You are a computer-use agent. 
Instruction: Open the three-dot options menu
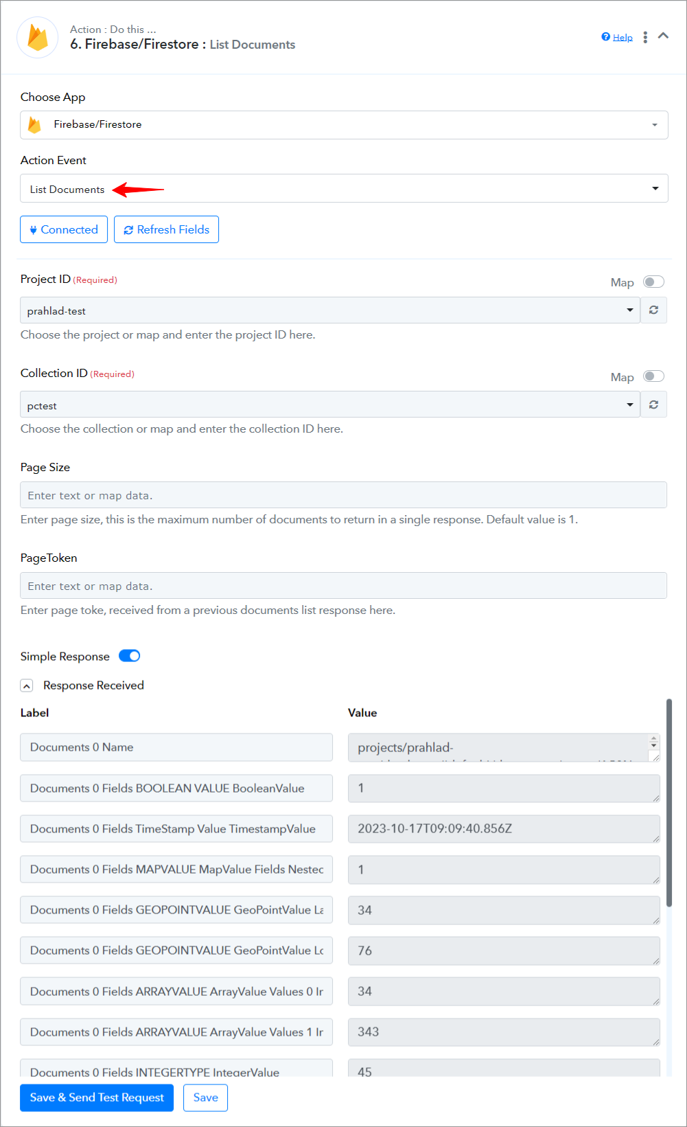[645, 37]
